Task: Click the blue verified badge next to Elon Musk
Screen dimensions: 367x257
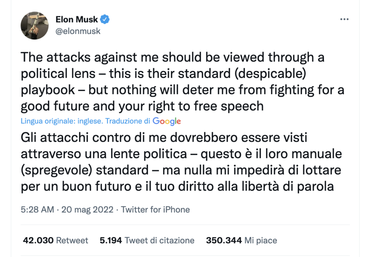Action: pyautogui.click(x=104, y=19)
